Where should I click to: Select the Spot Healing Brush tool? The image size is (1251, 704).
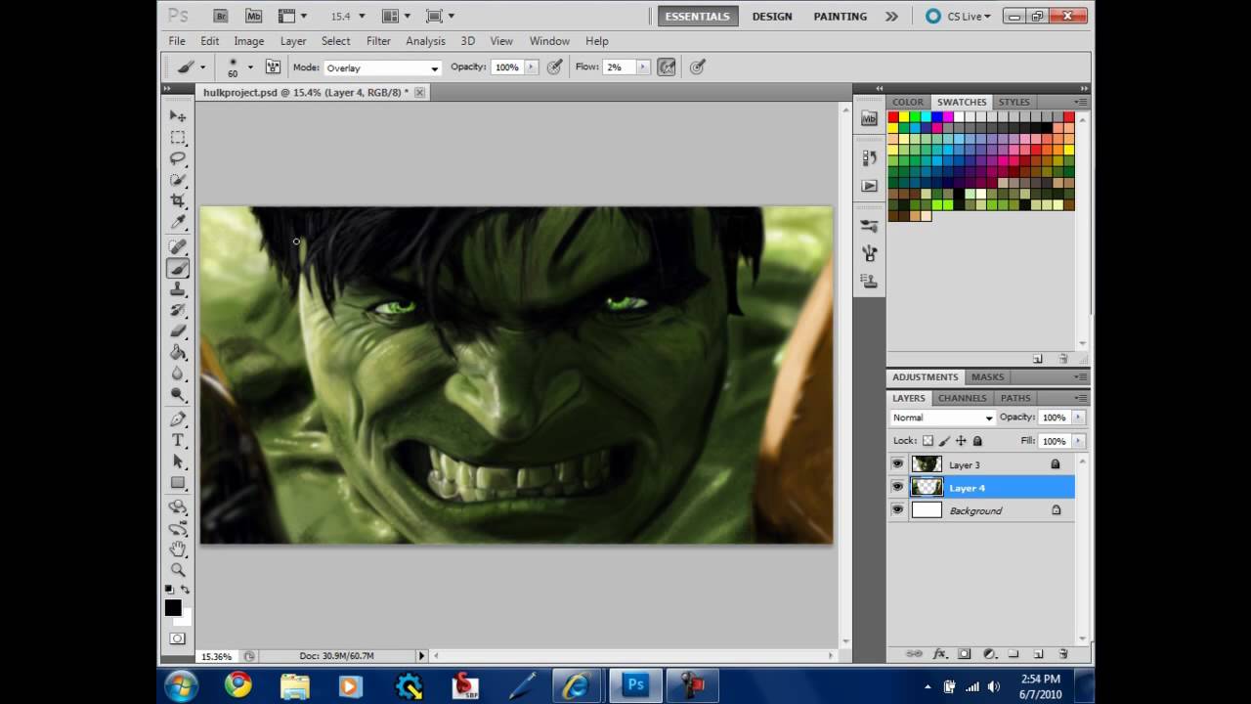178,246
